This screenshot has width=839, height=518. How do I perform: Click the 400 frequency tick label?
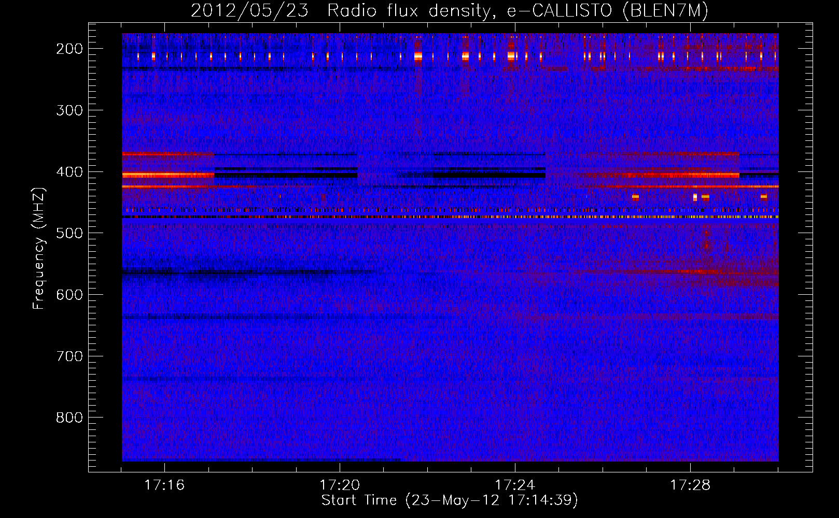[x=69, y=172]
